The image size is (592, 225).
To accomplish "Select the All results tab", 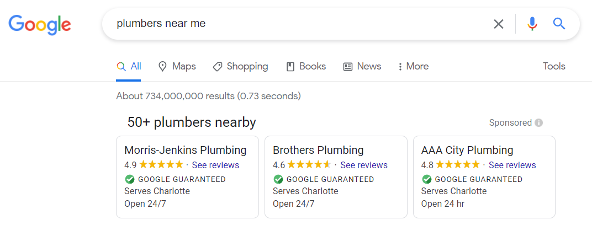I will point(129,66).
